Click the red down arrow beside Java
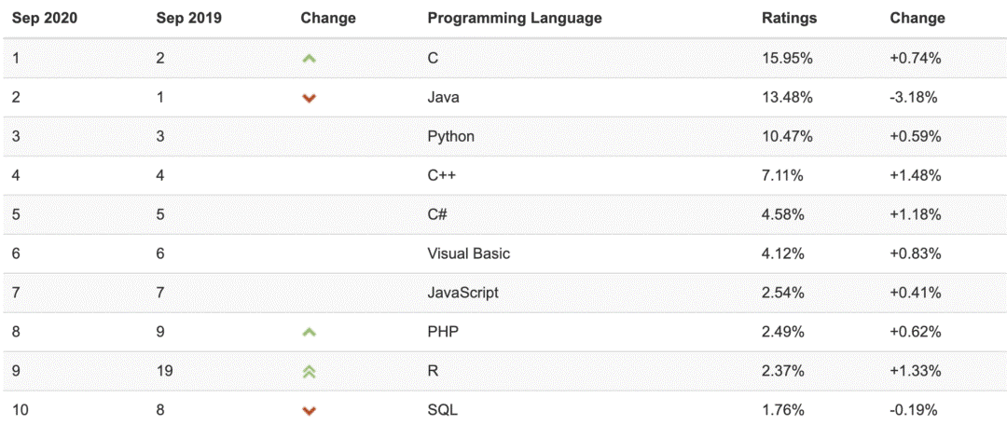Screen dimensions: 1007x425 [310, 98]
